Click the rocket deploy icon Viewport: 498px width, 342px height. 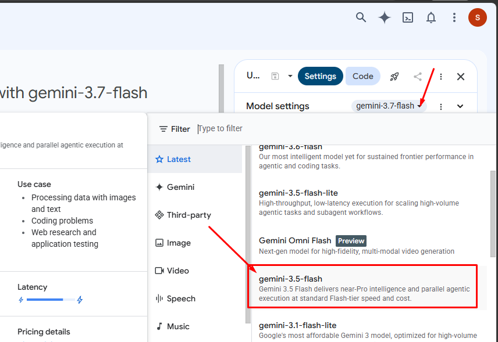(x=394, y=77)
